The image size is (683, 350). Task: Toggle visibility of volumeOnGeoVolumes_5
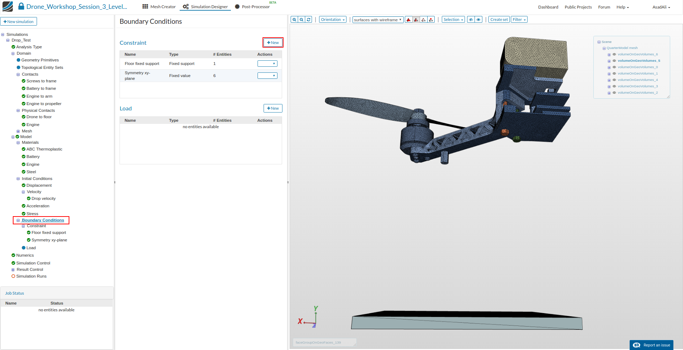614,61
